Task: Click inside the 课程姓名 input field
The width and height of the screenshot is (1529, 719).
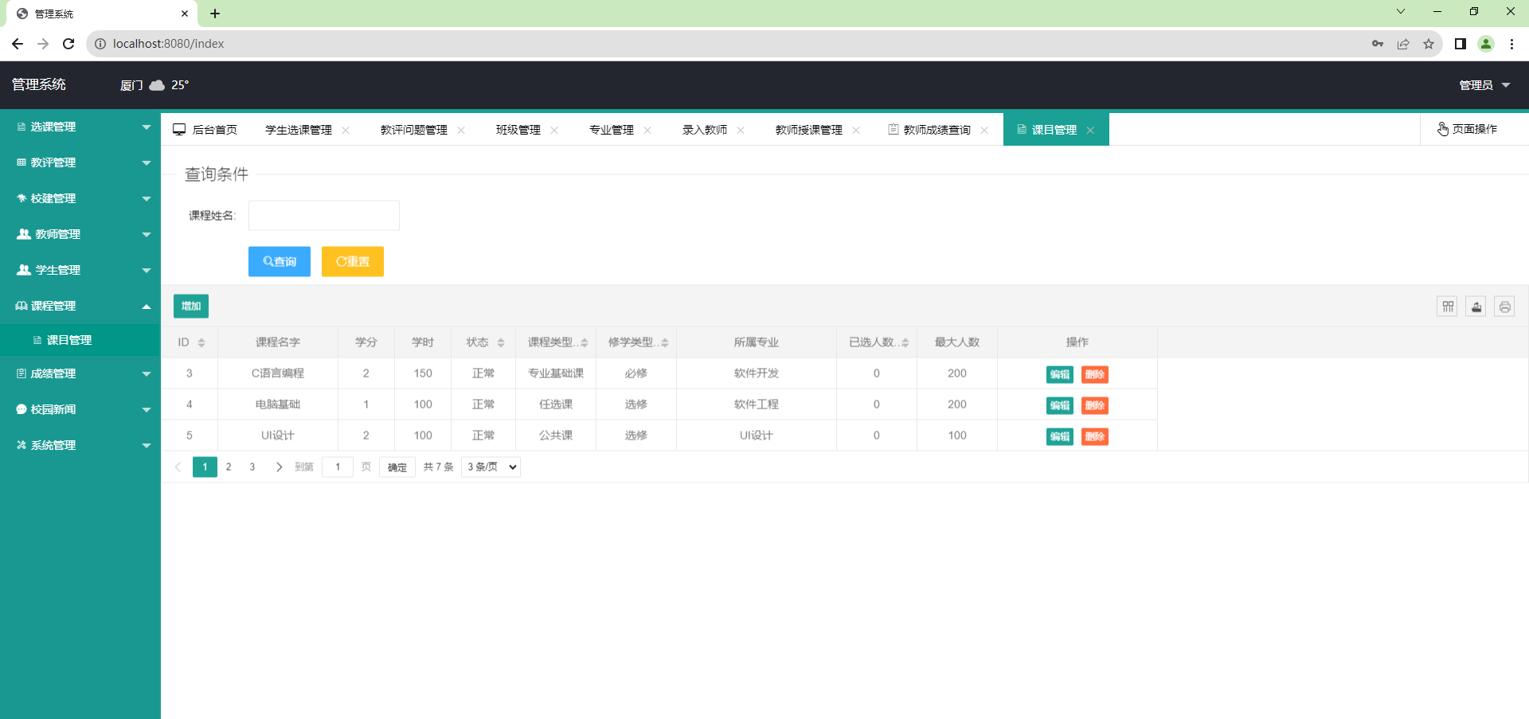Action: click(x=323, y=215)
